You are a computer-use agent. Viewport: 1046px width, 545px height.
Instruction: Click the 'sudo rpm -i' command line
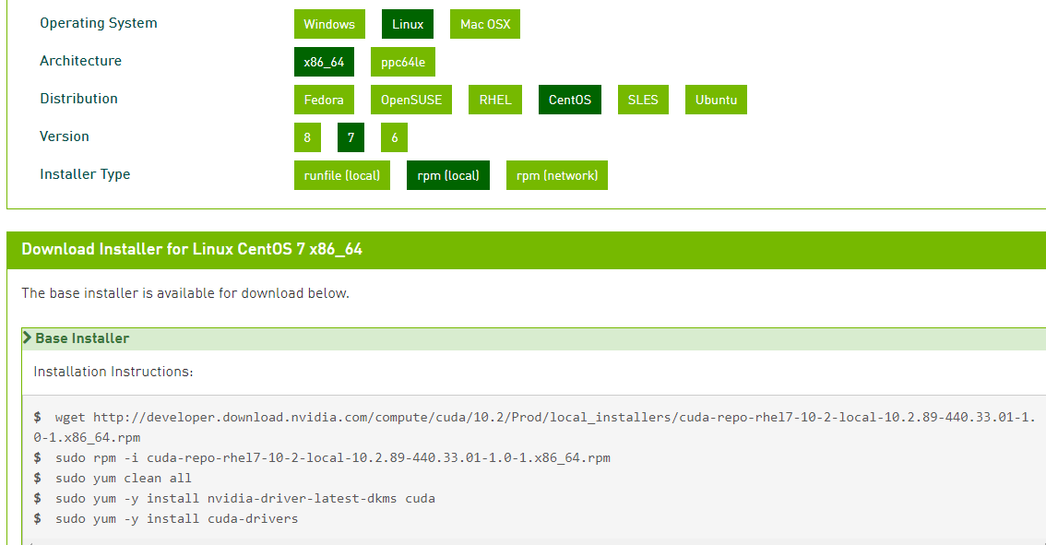point(322,457)
